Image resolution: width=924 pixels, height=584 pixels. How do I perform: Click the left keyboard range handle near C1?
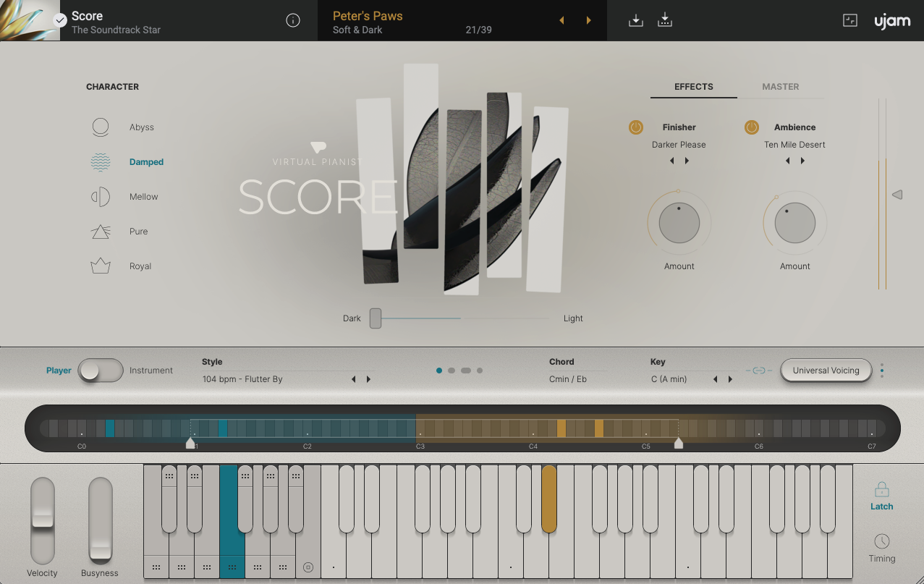(190, 443)
